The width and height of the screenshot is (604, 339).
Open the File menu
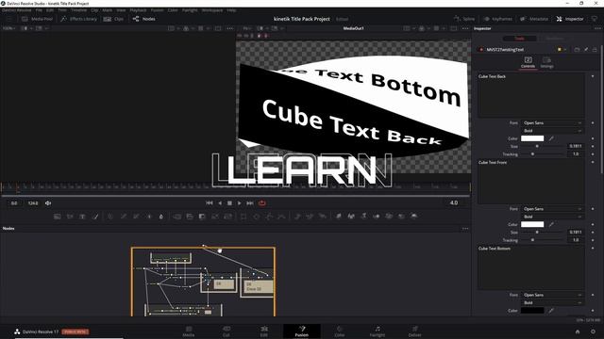[39, 10]
